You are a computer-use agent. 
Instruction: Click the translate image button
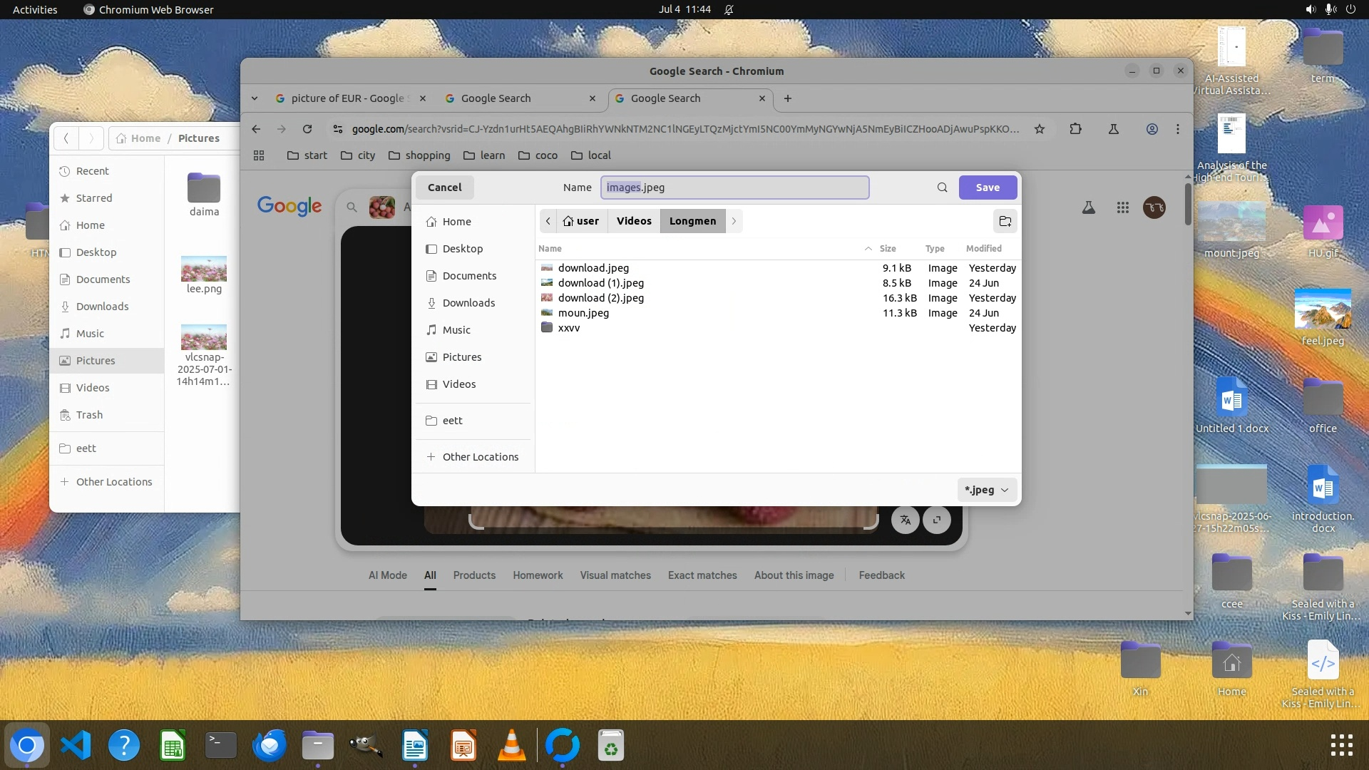coord(905,520)
